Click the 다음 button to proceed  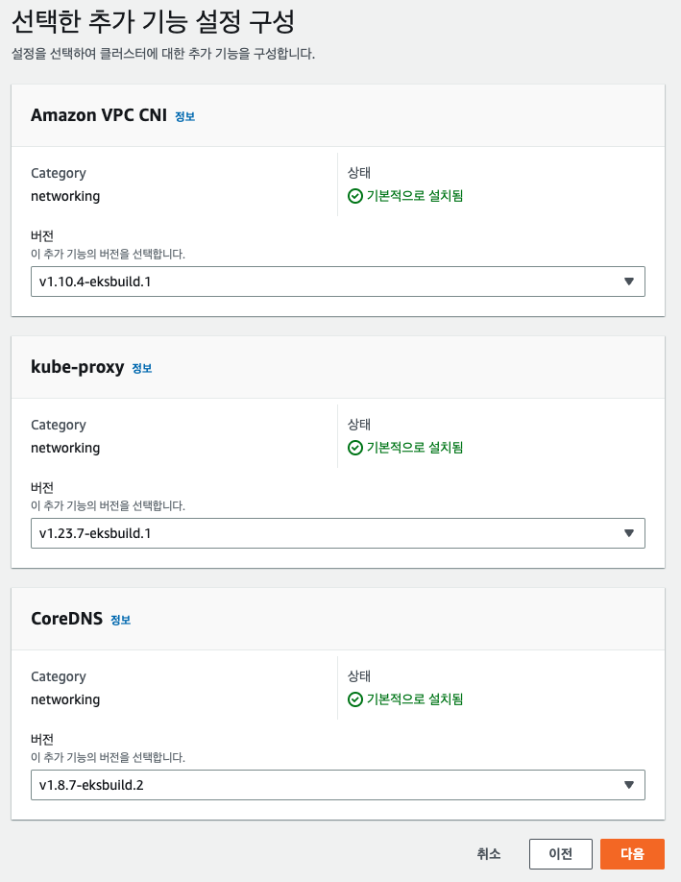coord(632,853)
